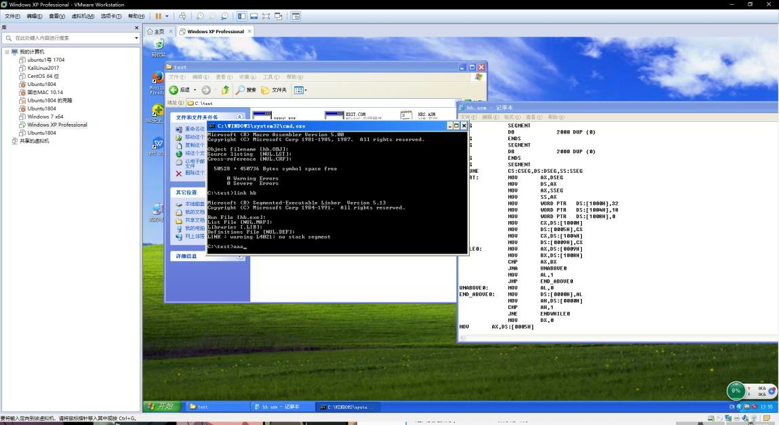Click the send Ctrl+Alt+Del toolbar icon
This screenshot has height=425, width=779.
pyautogui.click(x=182, y=16)
